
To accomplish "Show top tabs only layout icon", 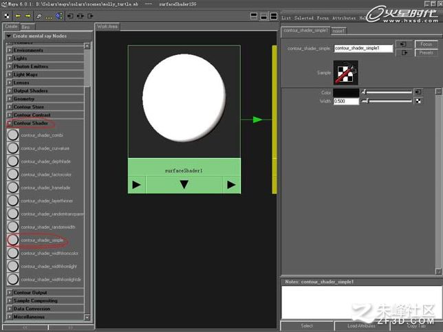I will click(x=254, y=16).
